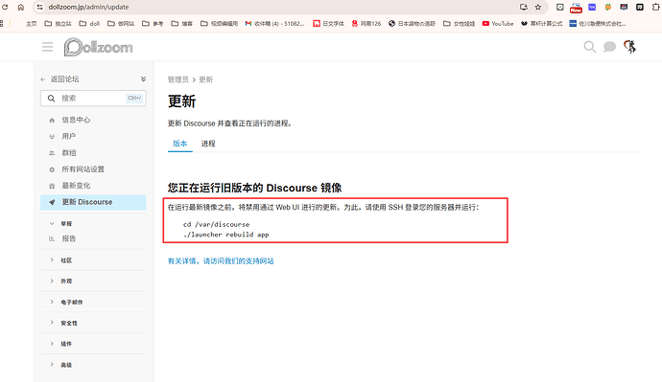662x382 pixels.
Task: Click 更新 in the breadcrumb
Action: [x=205, y=79]
